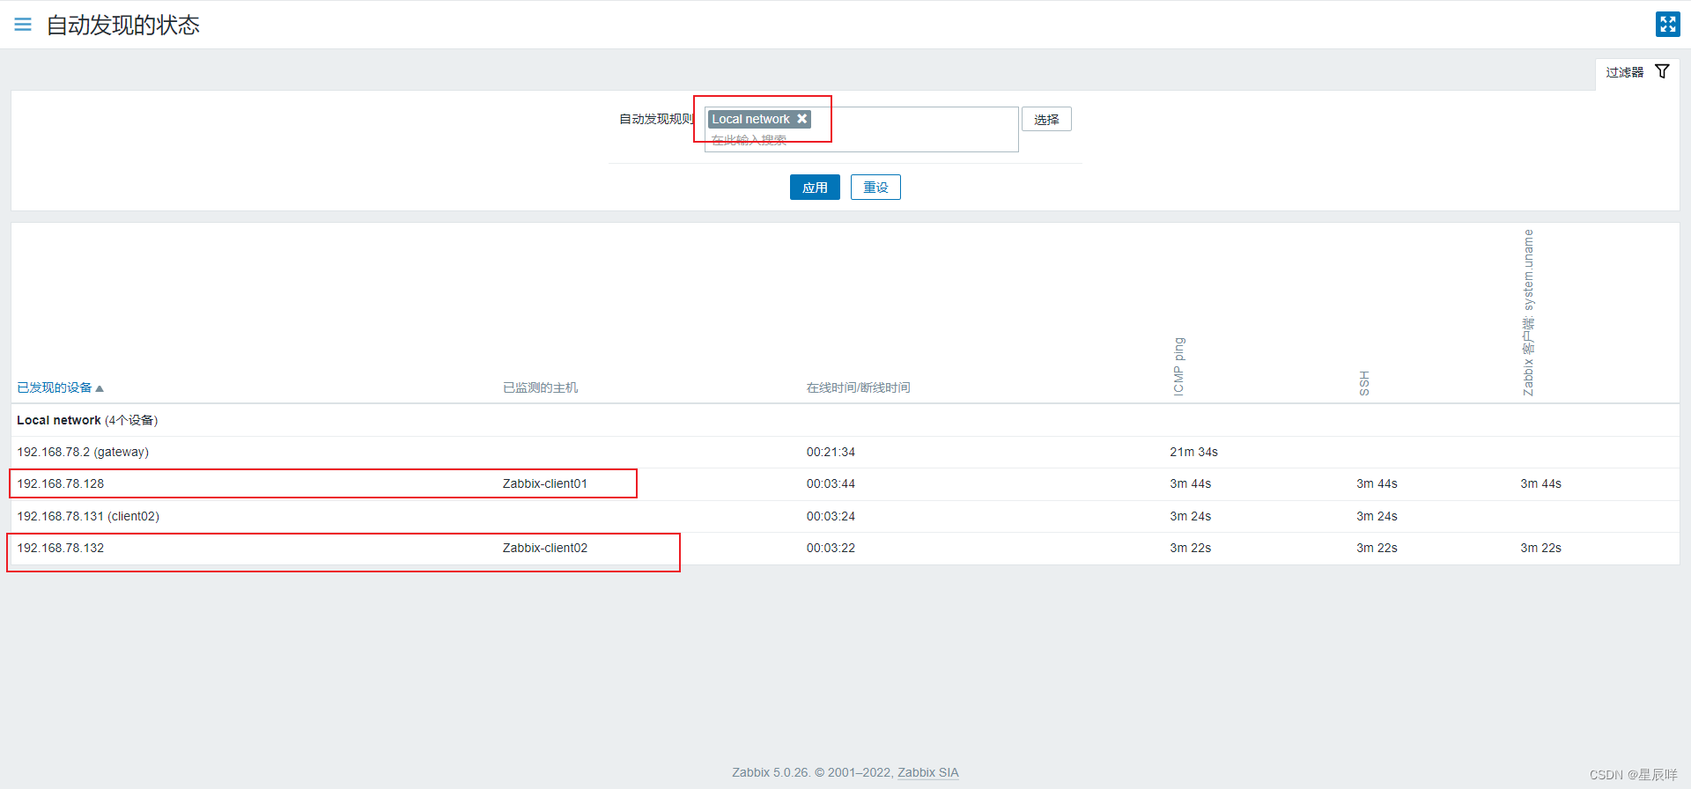Click the Local network group row
1691x789 pixels.
pos(845,420)
